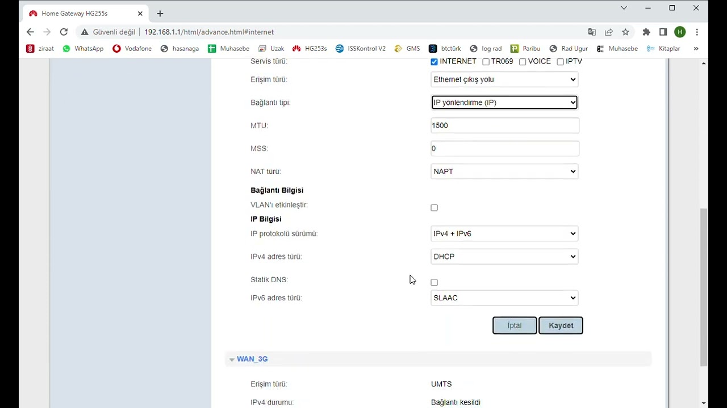Check the VOICE service checkbox

point(523,62)
